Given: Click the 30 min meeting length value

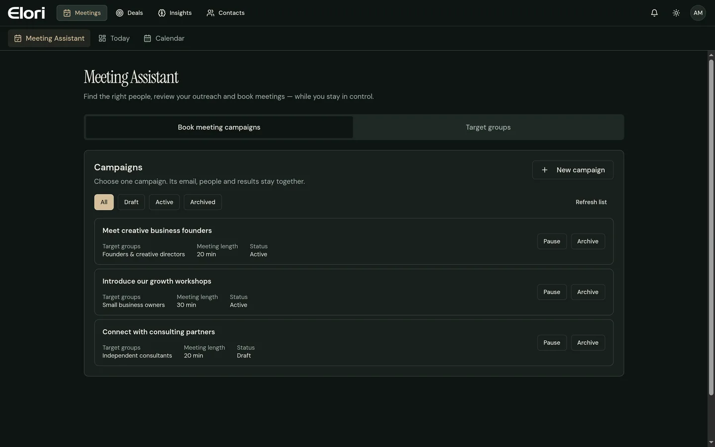Looking at the screenshot, I should tap(186, 305).
